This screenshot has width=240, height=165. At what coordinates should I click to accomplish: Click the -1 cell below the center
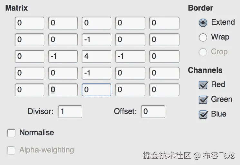click(97, 73)
